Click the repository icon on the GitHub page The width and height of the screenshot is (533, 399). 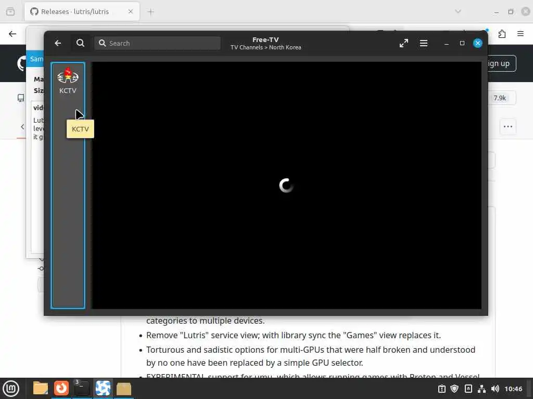(x=21, y=98)
